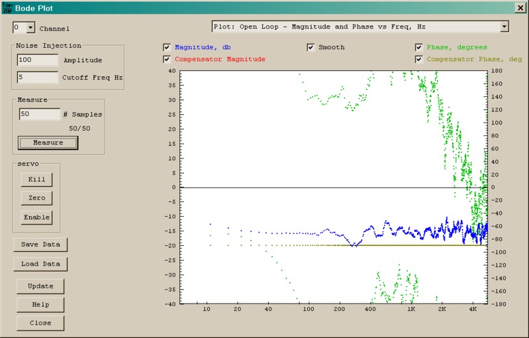
Task: Open the Channel dropdown arrow
Action: (30, 28)
